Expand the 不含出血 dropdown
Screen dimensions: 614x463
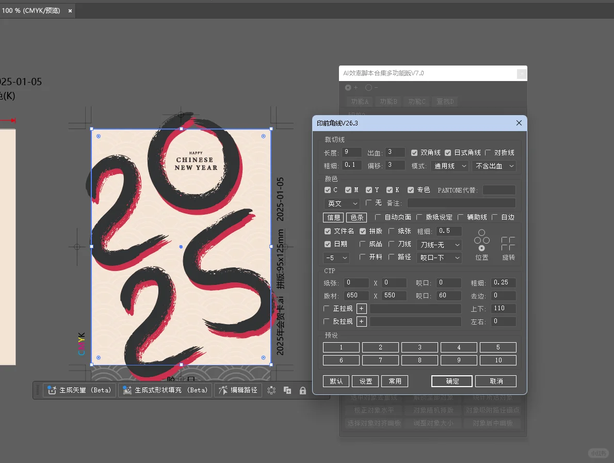click(494, 166)
